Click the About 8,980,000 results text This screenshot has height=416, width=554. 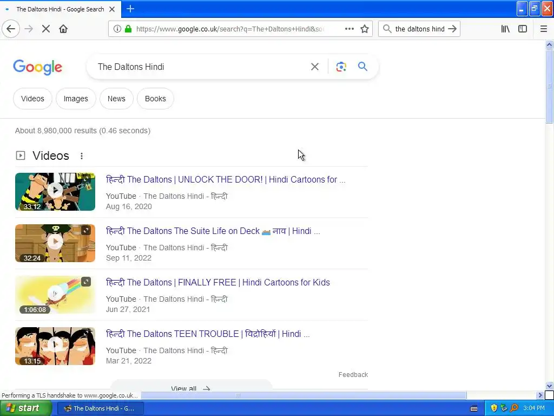click(83, 131)
